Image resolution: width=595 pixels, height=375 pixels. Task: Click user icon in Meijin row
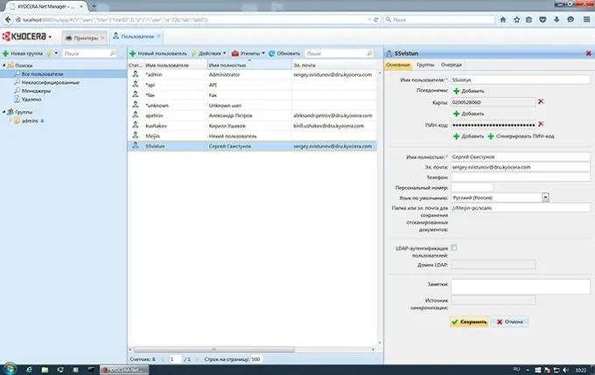click(135, 135)
